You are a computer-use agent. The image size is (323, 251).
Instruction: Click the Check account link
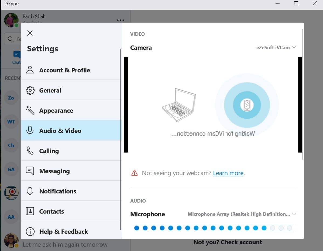coord(241,242)
